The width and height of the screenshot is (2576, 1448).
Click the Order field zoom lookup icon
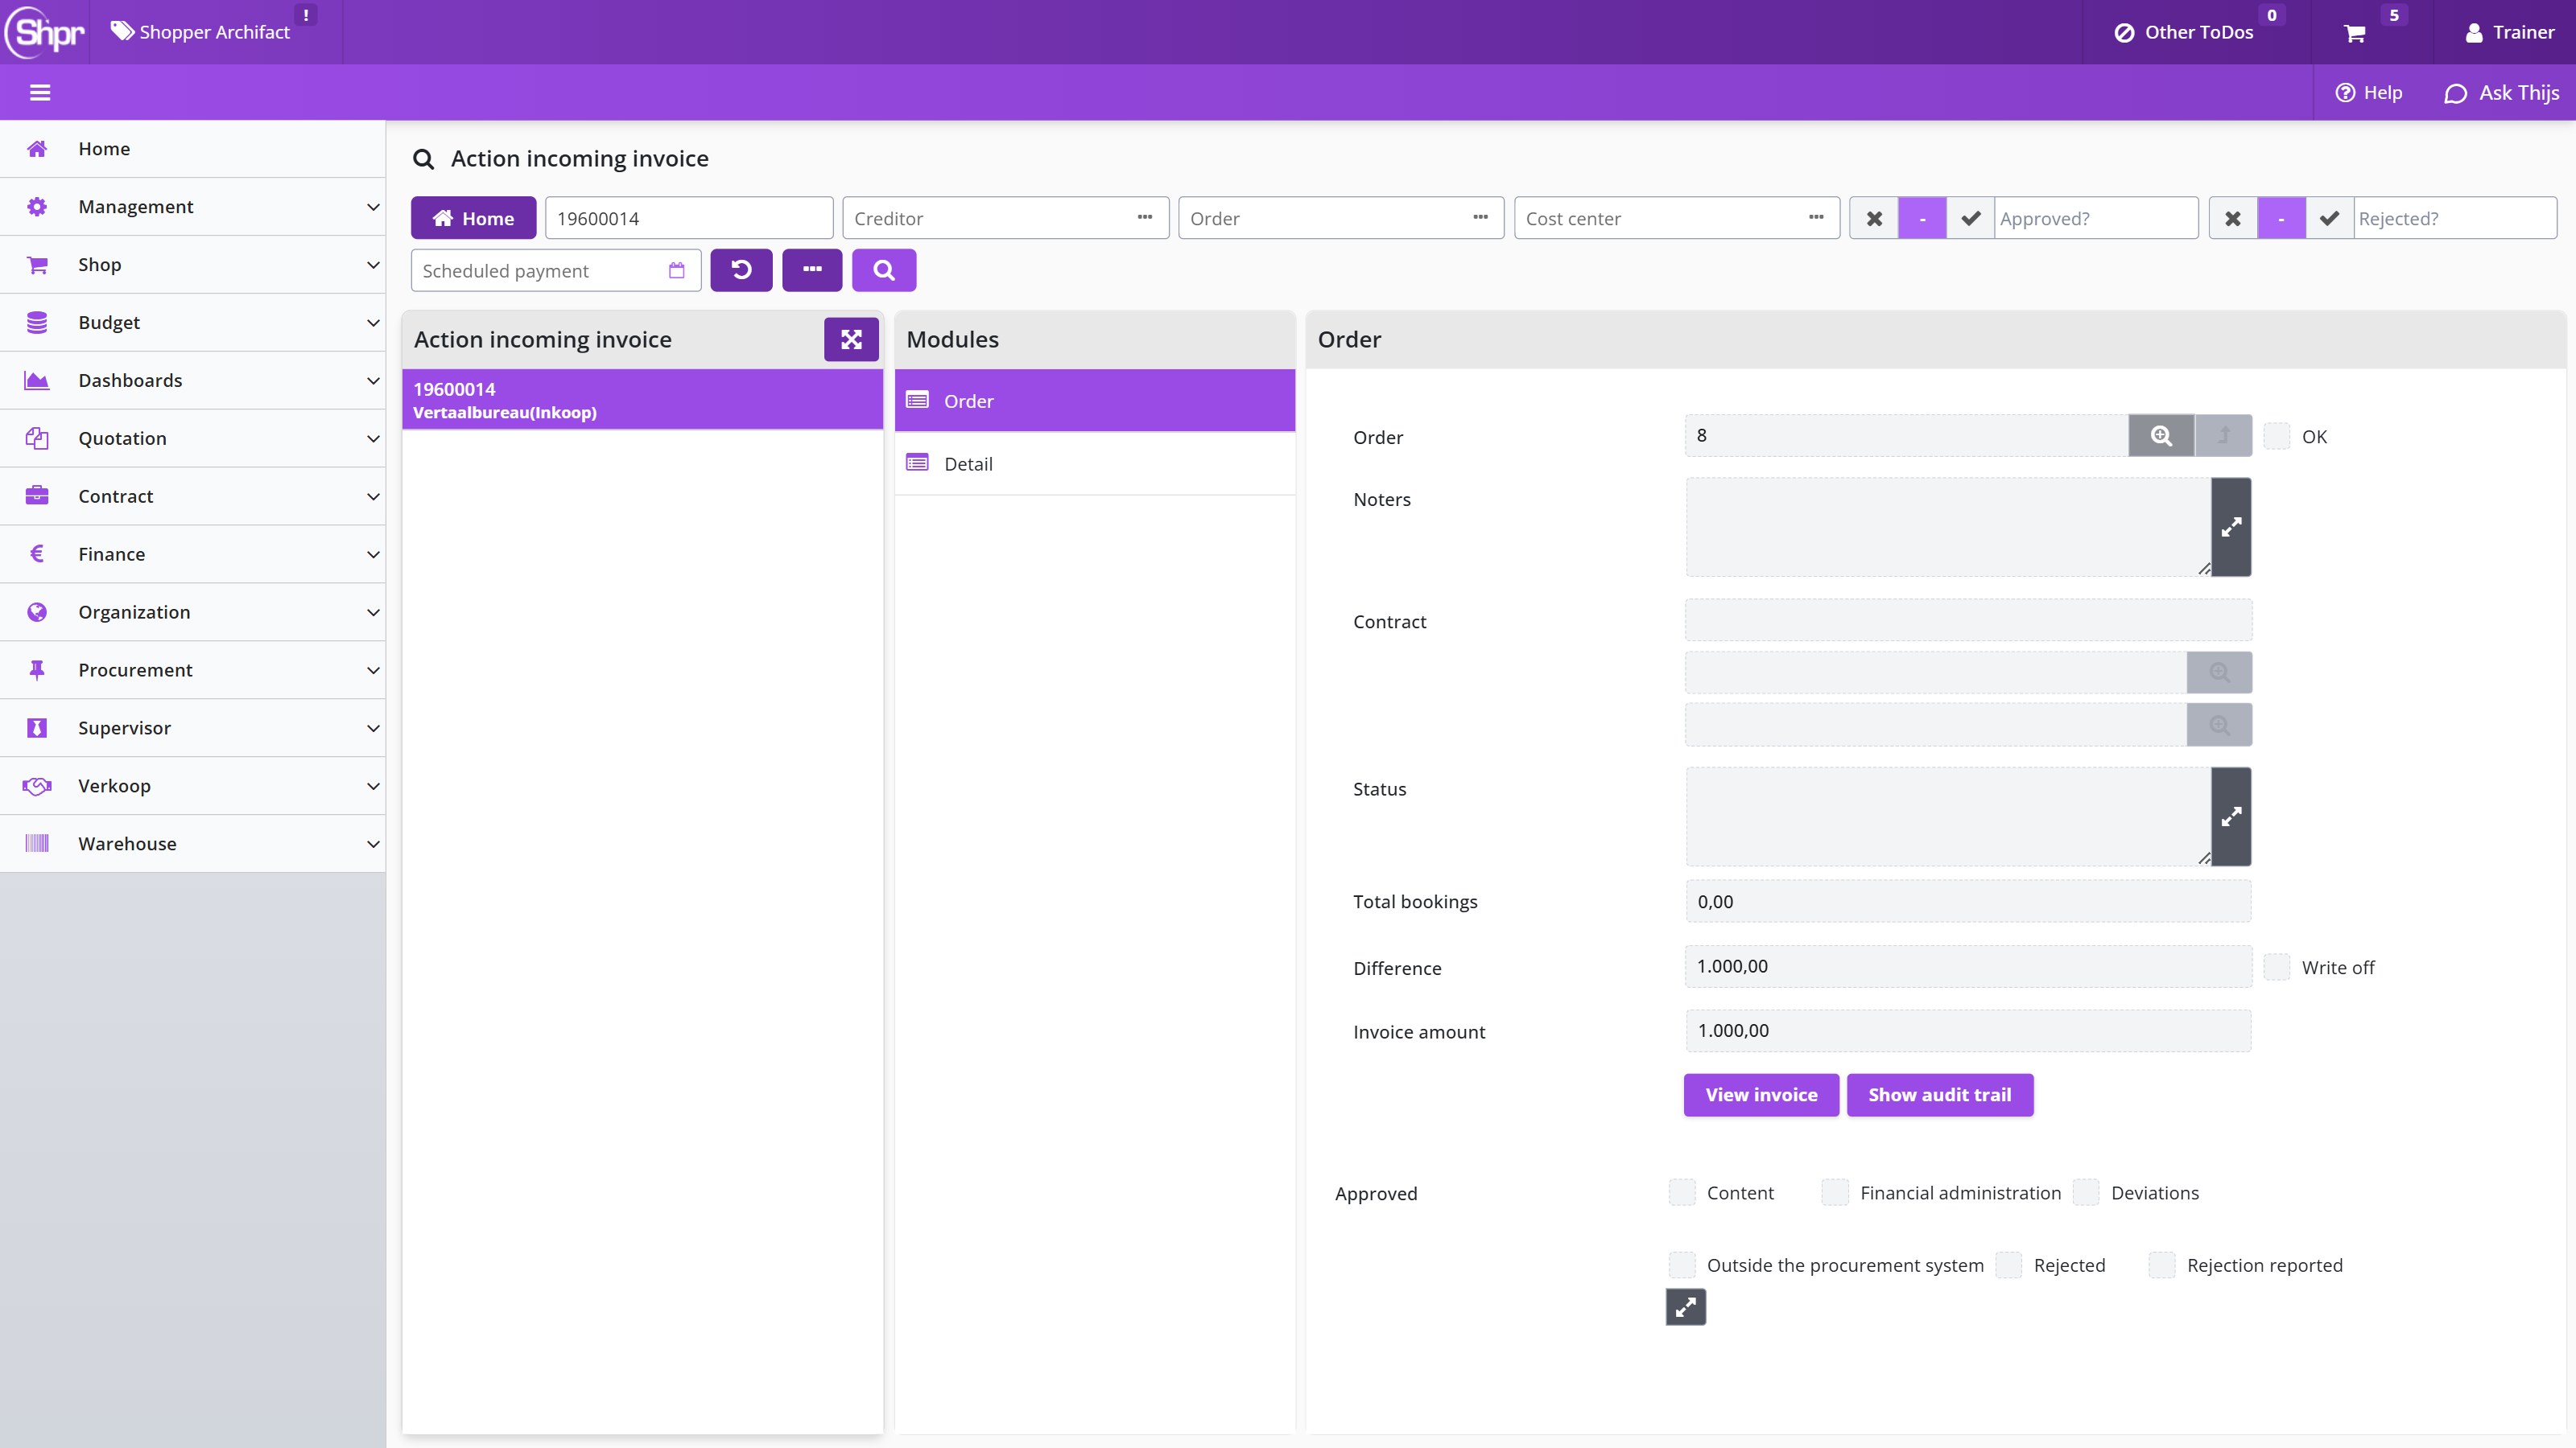2161,436
